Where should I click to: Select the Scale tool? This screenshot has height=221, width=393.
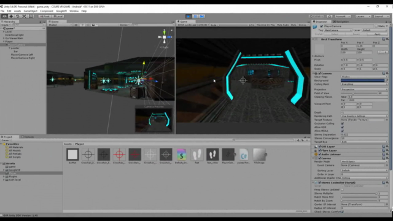[25, 17]
